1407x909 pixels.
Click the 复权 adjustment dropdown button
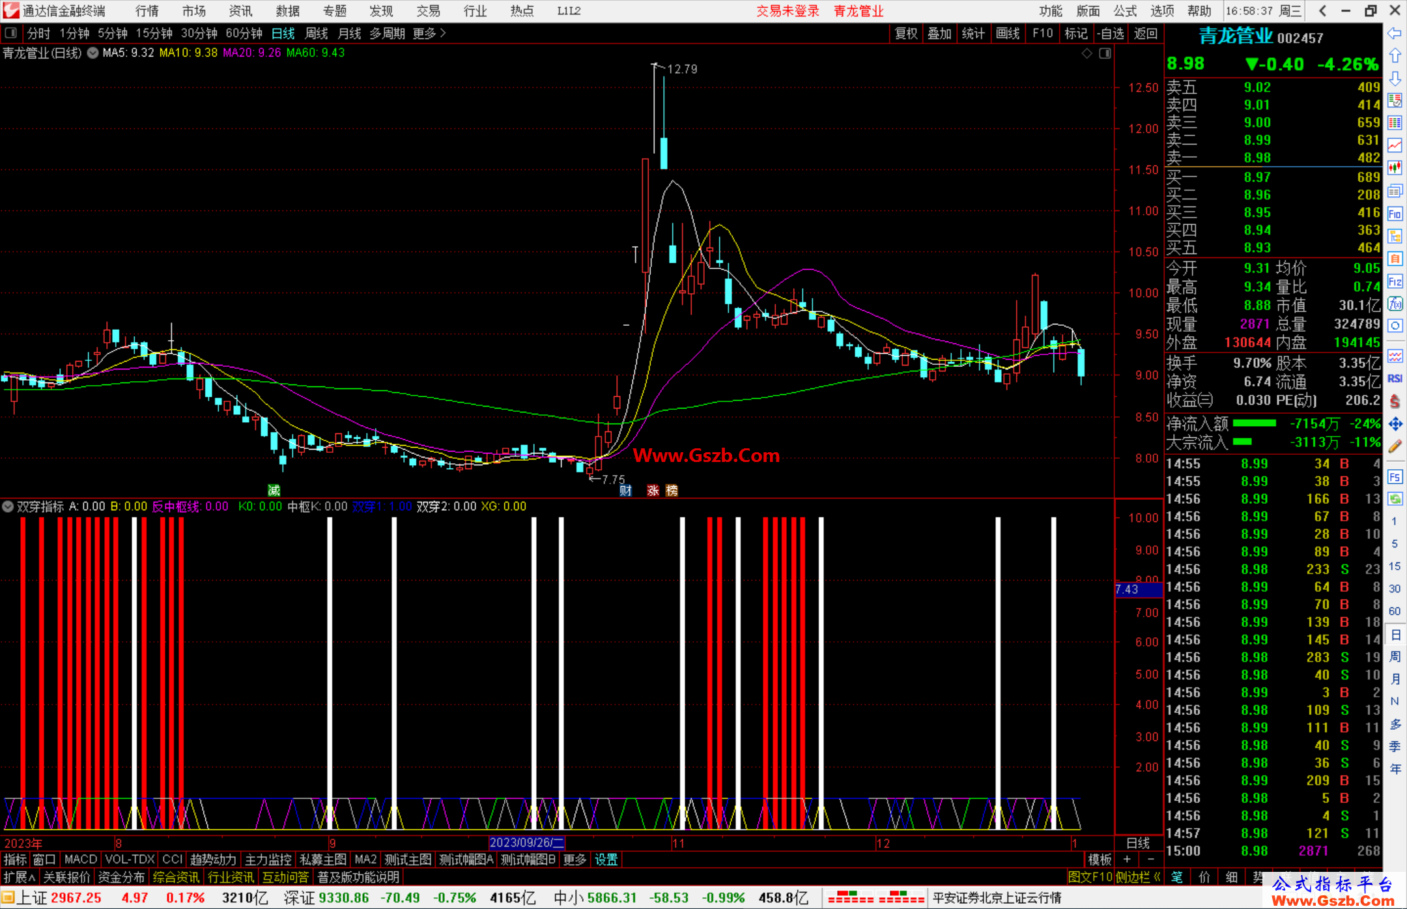click(906, 33)
